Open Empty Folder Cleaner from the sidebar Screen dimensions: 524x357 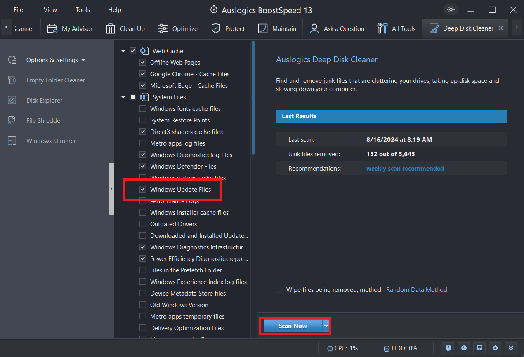coord(56,80)
